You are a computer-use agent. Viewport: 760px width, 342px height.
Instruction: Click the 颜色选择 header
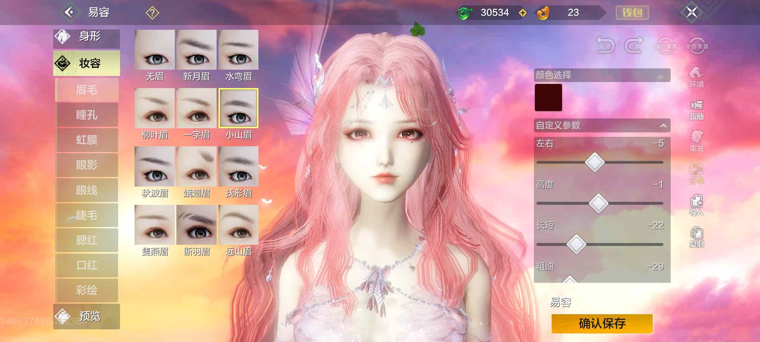tap(602, 75)
